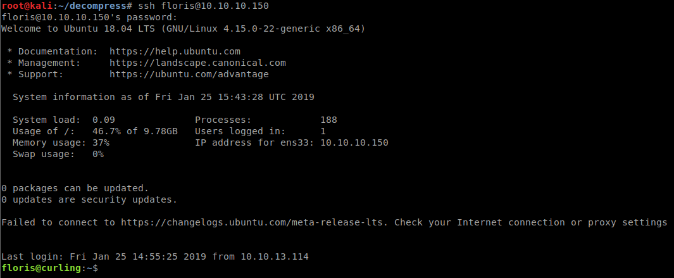The image size is (674, 278).
Task: Click the Memory usage 37% value
Action: (x=101, y=142)
